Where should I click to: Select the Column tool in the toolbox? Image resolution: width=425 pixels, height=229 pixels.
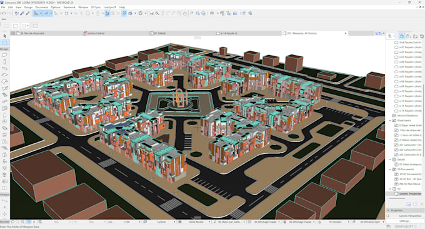[4, 62]
